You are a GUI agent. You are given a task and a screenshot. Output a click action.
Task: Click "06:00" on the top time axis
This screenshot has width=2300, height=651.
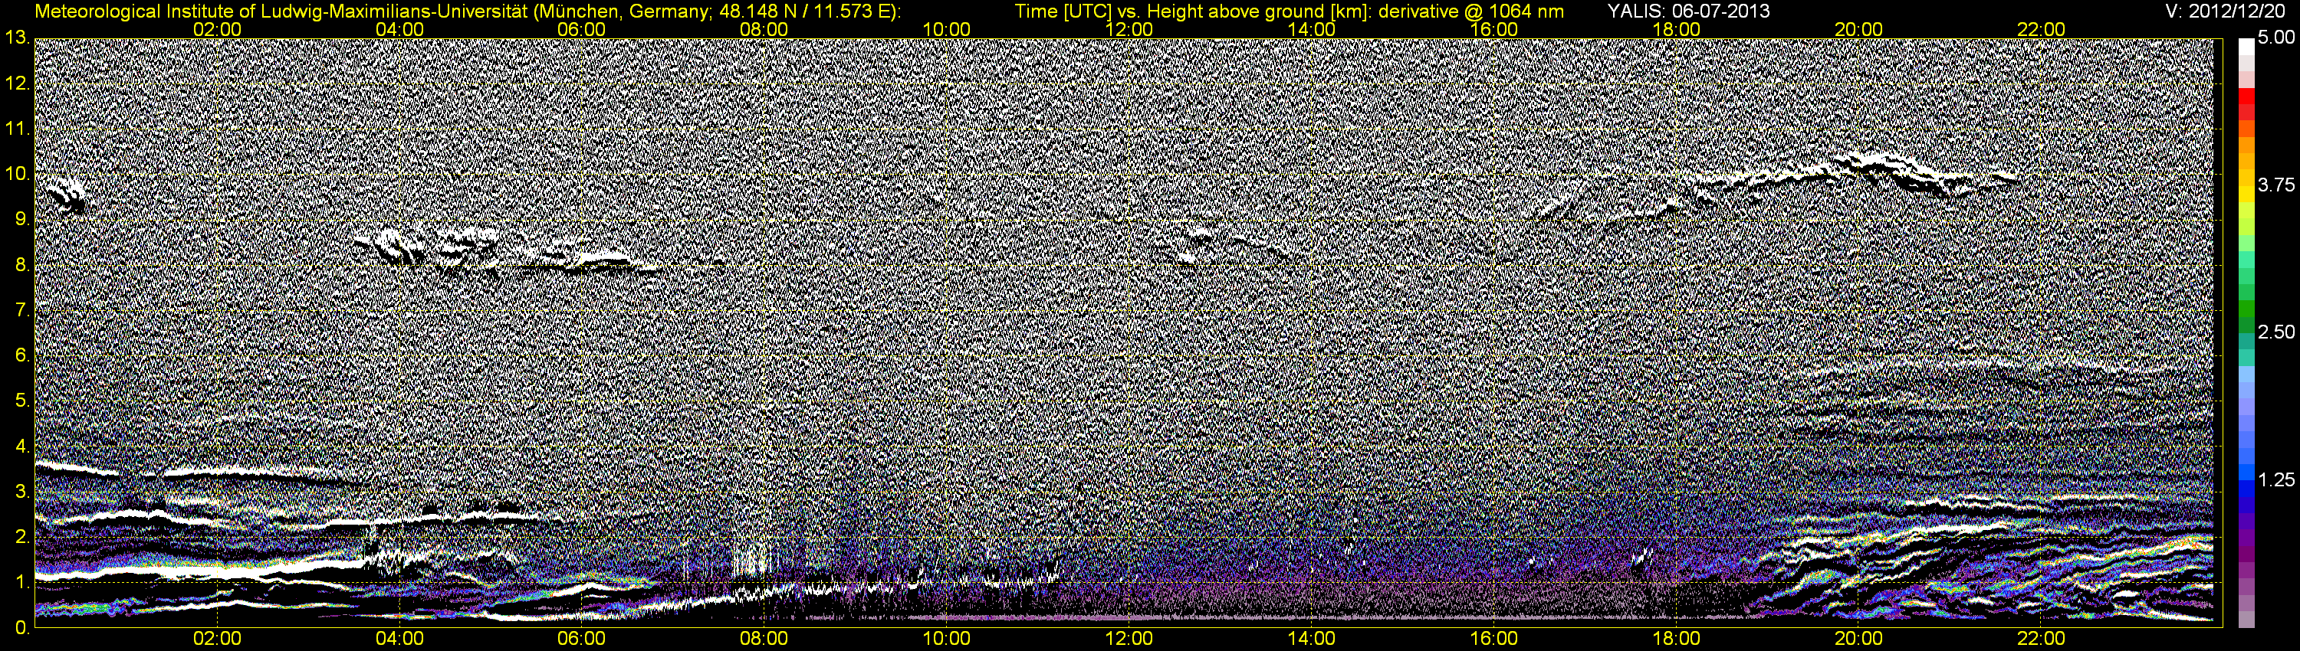point(582,28)
